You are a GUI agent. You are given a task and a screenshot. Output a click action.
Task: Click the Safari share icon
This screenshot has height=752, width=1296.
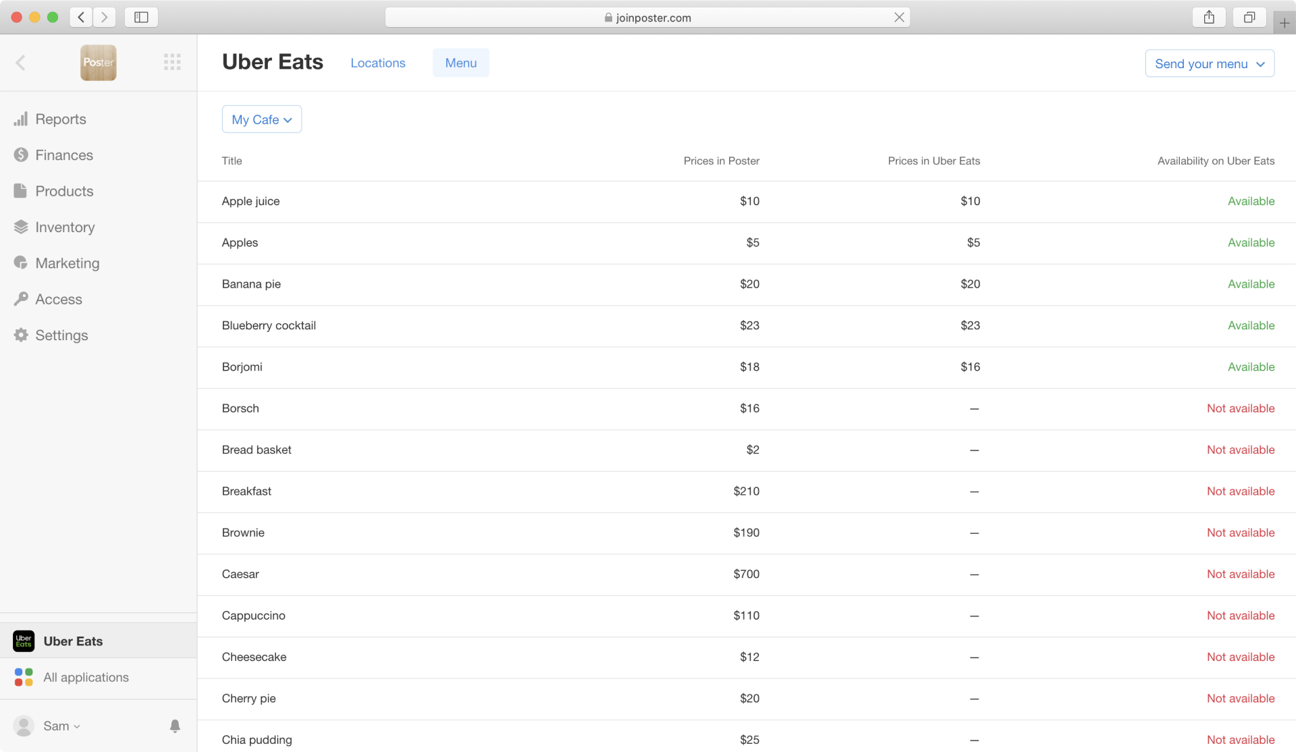(1209, 18)
